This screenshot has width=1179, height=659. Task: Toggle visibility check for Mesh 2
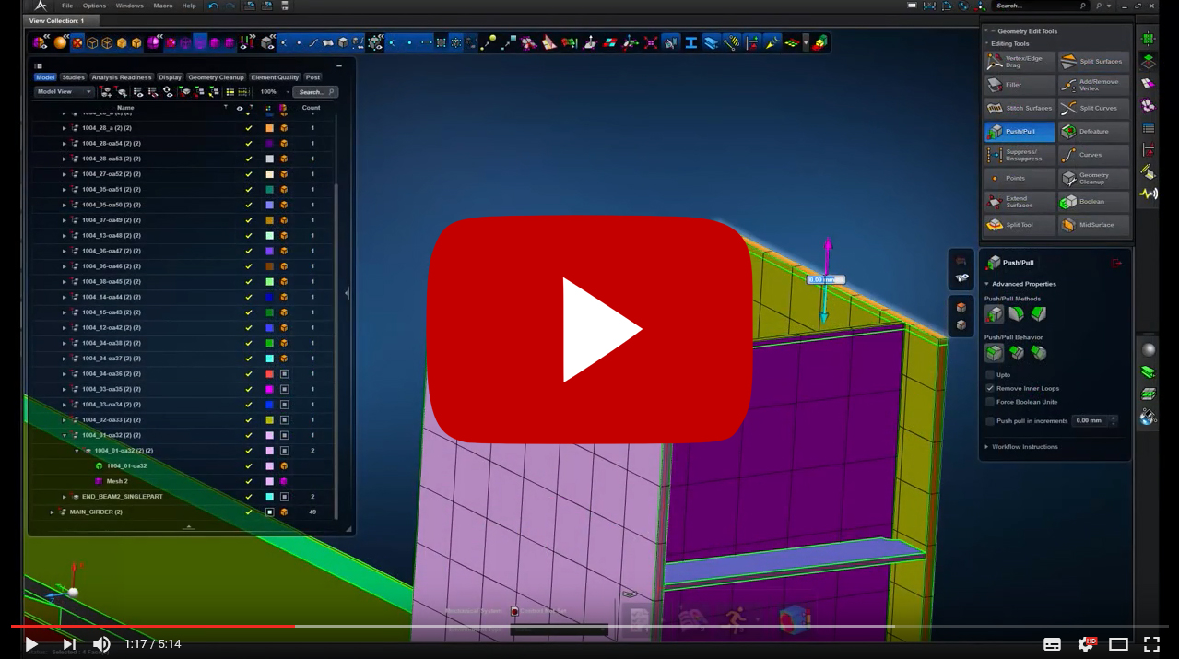(248, 481)
